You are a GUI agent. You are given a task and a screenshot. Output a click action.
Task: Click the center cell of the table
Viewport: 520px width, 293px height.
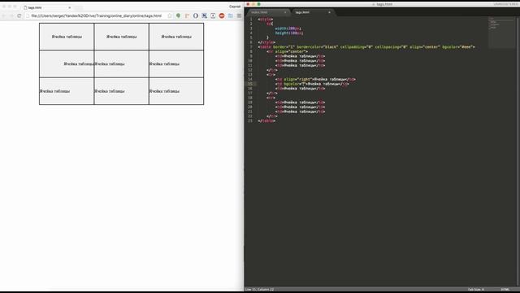coord(121,63)
